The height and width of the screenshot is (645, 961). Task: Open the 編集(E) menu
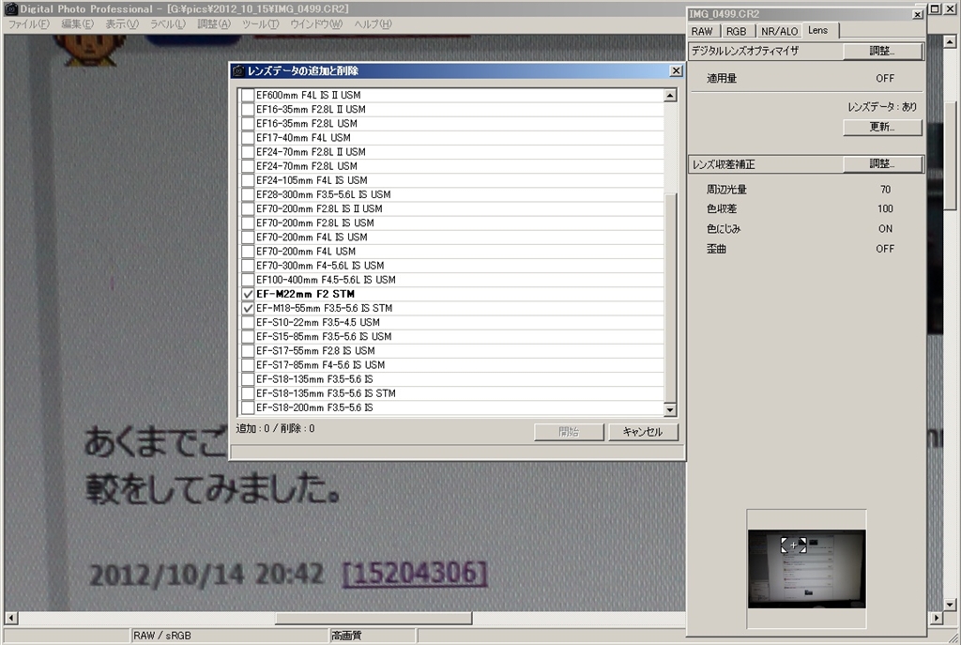coord(77,23)
